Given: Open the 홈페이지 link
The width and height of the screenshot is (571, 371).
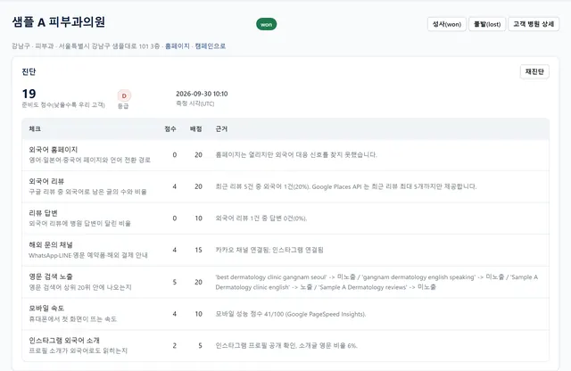Looking at the screenshot, I should pos(178,46).
